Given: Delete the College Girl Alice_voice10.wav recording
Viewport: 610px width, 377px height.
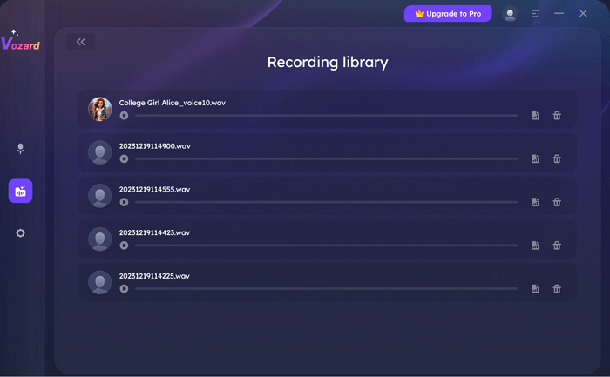Looking at the screenshot, I should [x=557, y=116].
